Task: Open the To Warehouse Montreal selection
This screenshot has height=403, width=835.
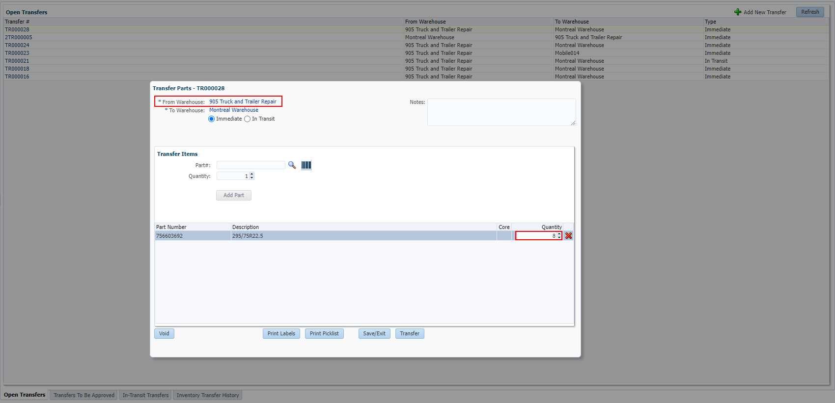Action: point(234,110)
